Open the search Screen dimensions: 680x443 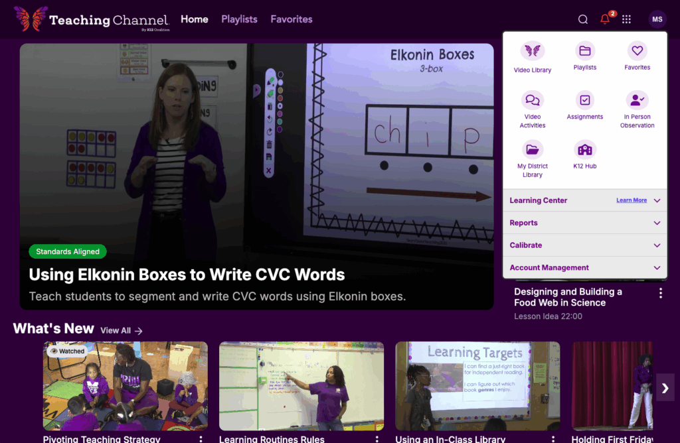click(x=582, y=19)
